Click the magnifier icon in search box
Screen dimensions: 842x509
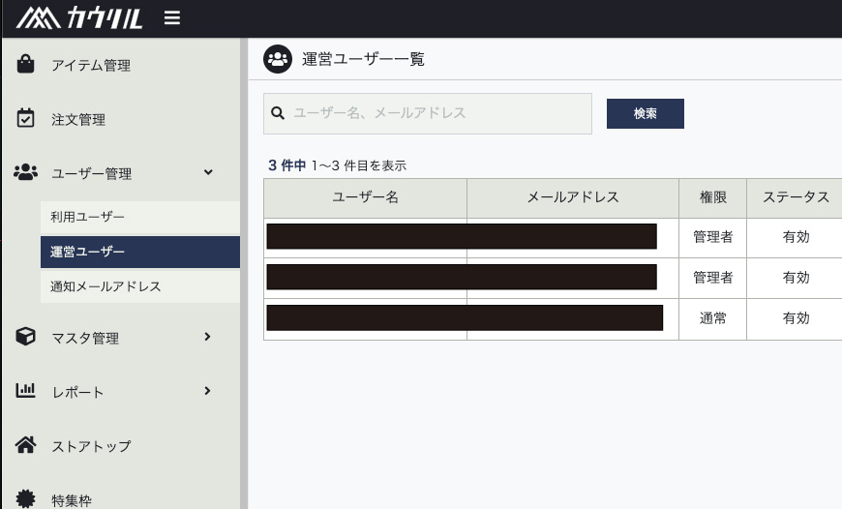(x=278, y=113)
